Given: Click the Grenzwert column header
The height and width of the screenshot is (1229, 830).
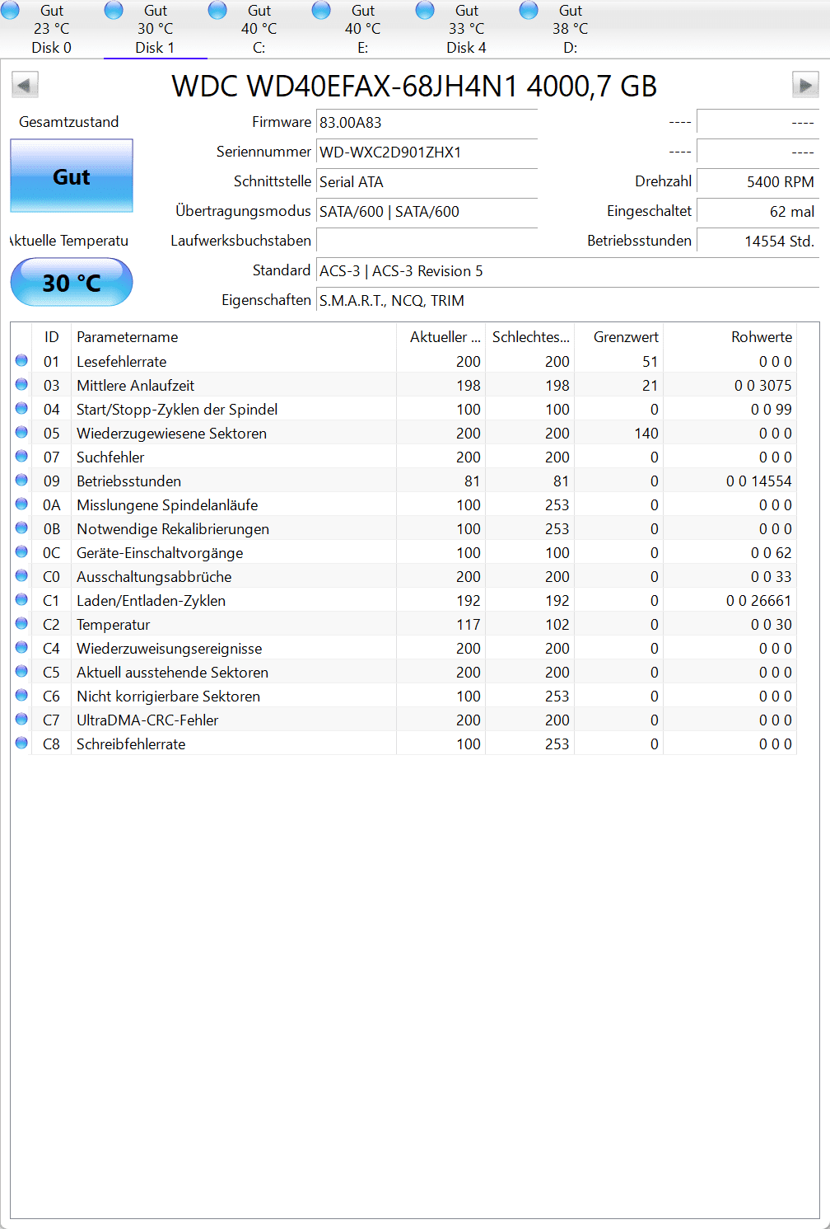Looking at the screenshot, I should (x=619, y=337).
